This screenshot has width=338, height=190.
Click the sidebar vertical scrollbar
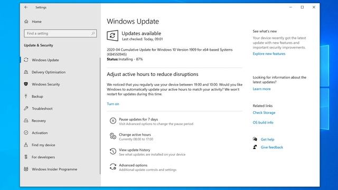100,116
